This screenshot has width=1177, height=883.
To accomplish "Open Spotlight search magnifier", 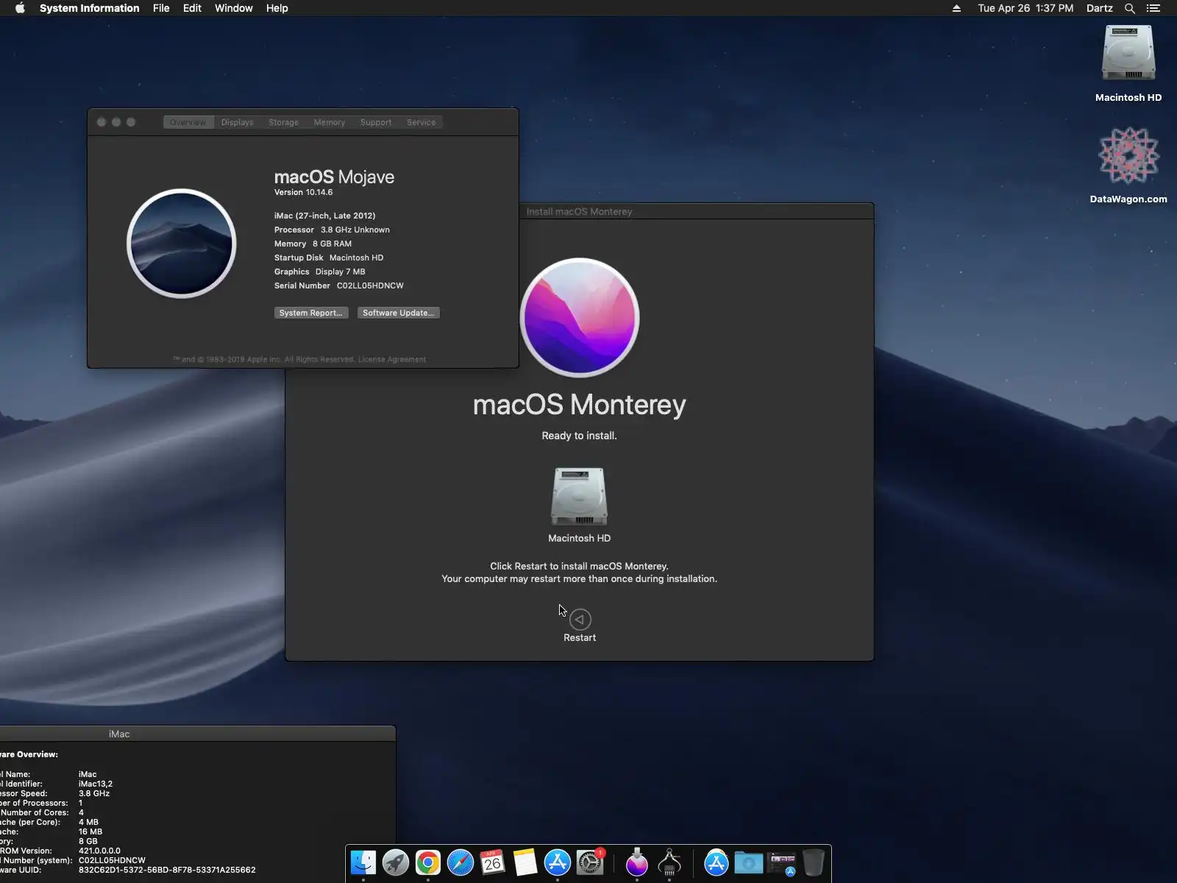I will point(1130,8).
